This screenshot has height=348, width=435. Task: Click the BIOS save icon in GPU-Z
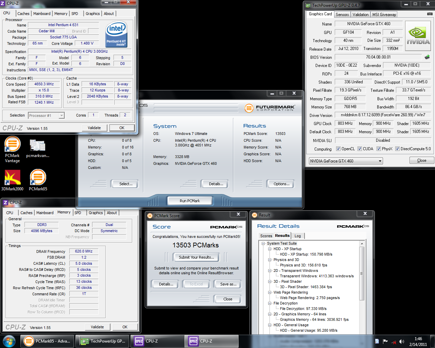click(x=427, y=57)
